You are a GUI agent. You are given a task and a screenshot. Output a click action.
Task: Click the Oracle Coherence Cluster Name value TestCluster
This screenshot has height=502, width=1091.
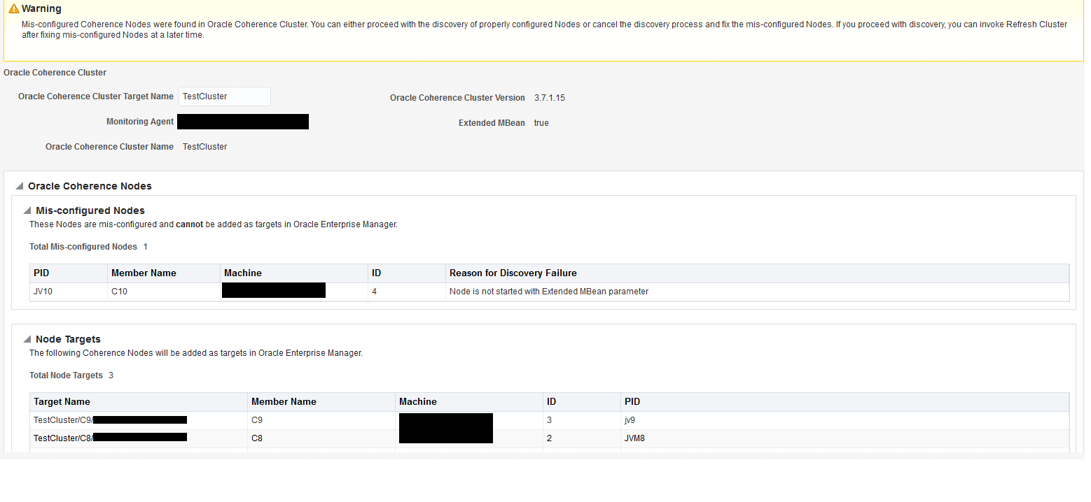point(205,147)
